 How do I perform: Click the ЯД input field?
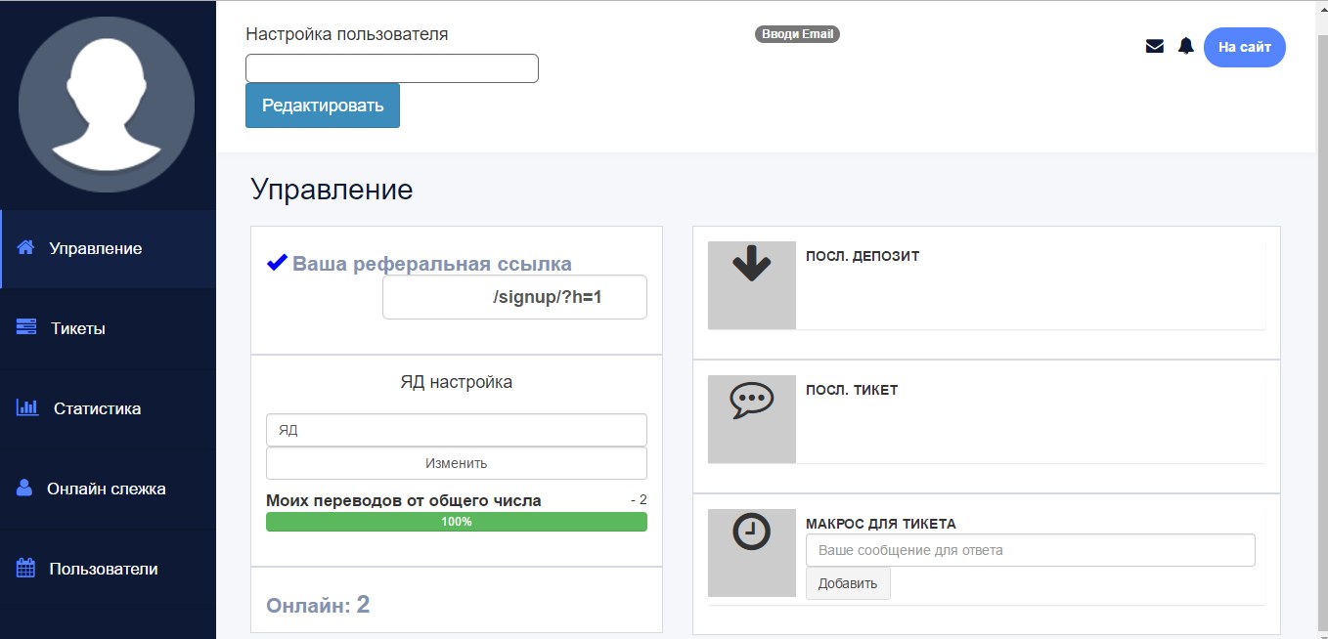click(456, 430)
